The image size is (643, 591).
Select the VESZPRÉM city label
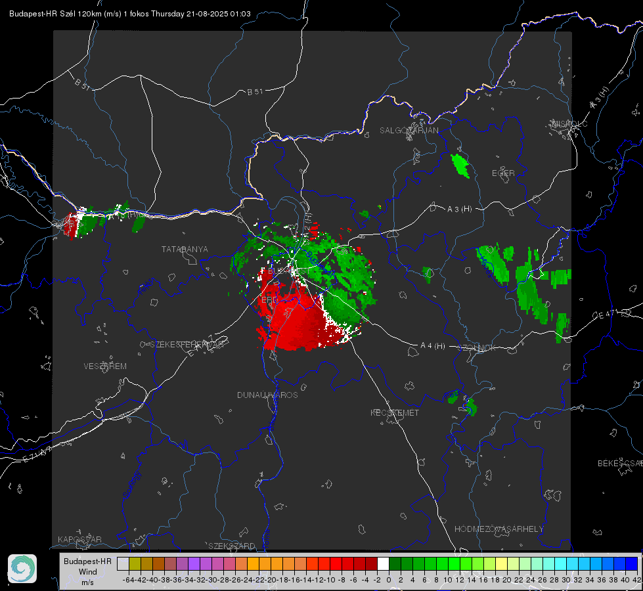pyautogui.click(x=105, y=366)
